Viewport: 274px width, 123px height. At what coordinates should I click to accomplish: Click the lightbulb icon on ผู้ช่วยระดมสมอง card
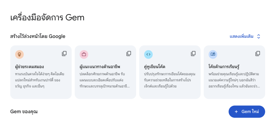point(19,54)
